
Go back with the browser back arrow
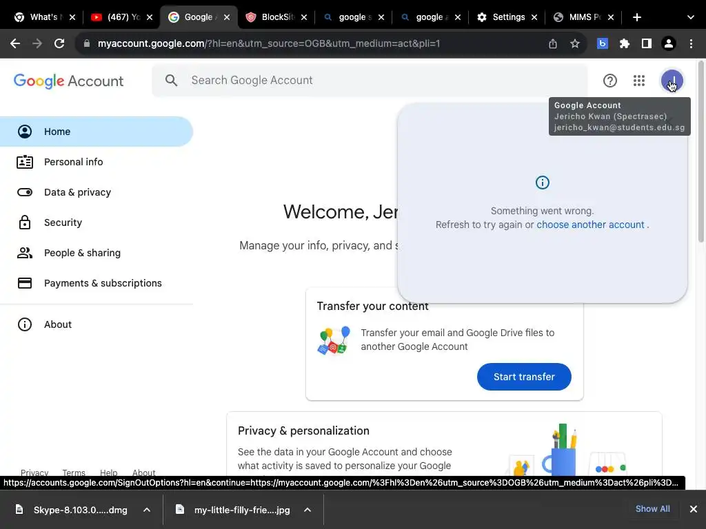click(x=15, y=43)
